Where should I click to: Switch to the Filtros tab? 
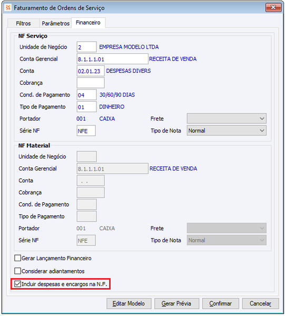23,23
